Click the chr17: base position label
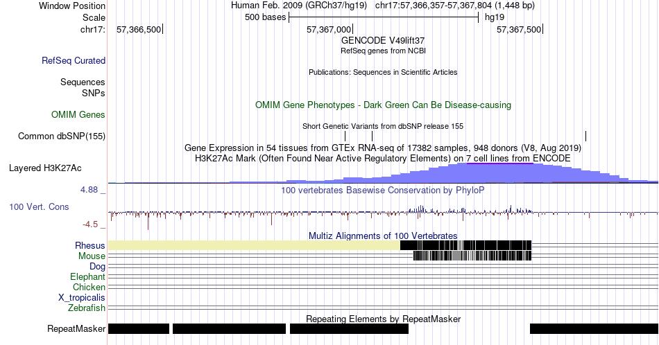The height and width of the screenshot is (345, 659). pos(93,29)
